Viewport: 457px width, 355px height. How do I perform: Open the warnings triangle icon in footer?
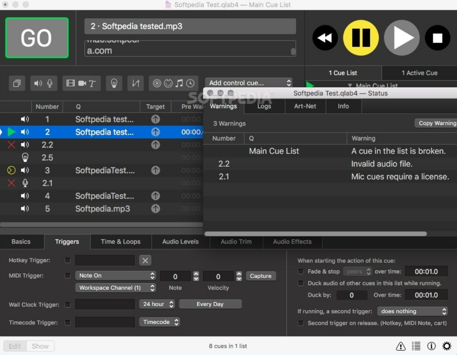click(401, 346)
